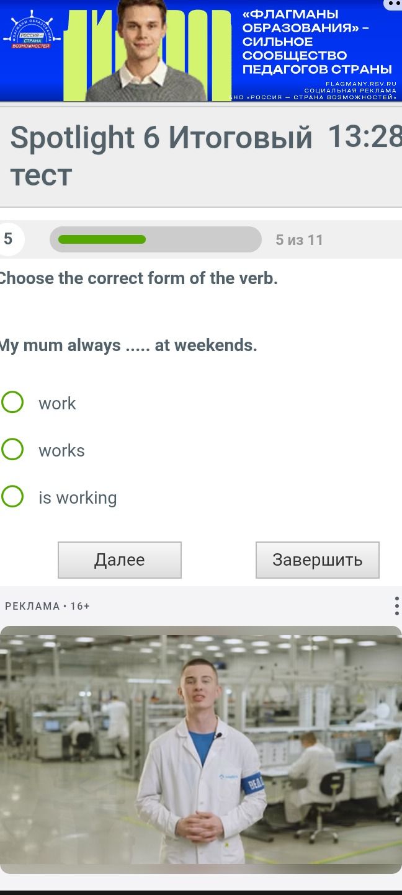Finish the test with Завершить button
The height and width of the screenshot is (895, 402).
click(x=318, y=560)
